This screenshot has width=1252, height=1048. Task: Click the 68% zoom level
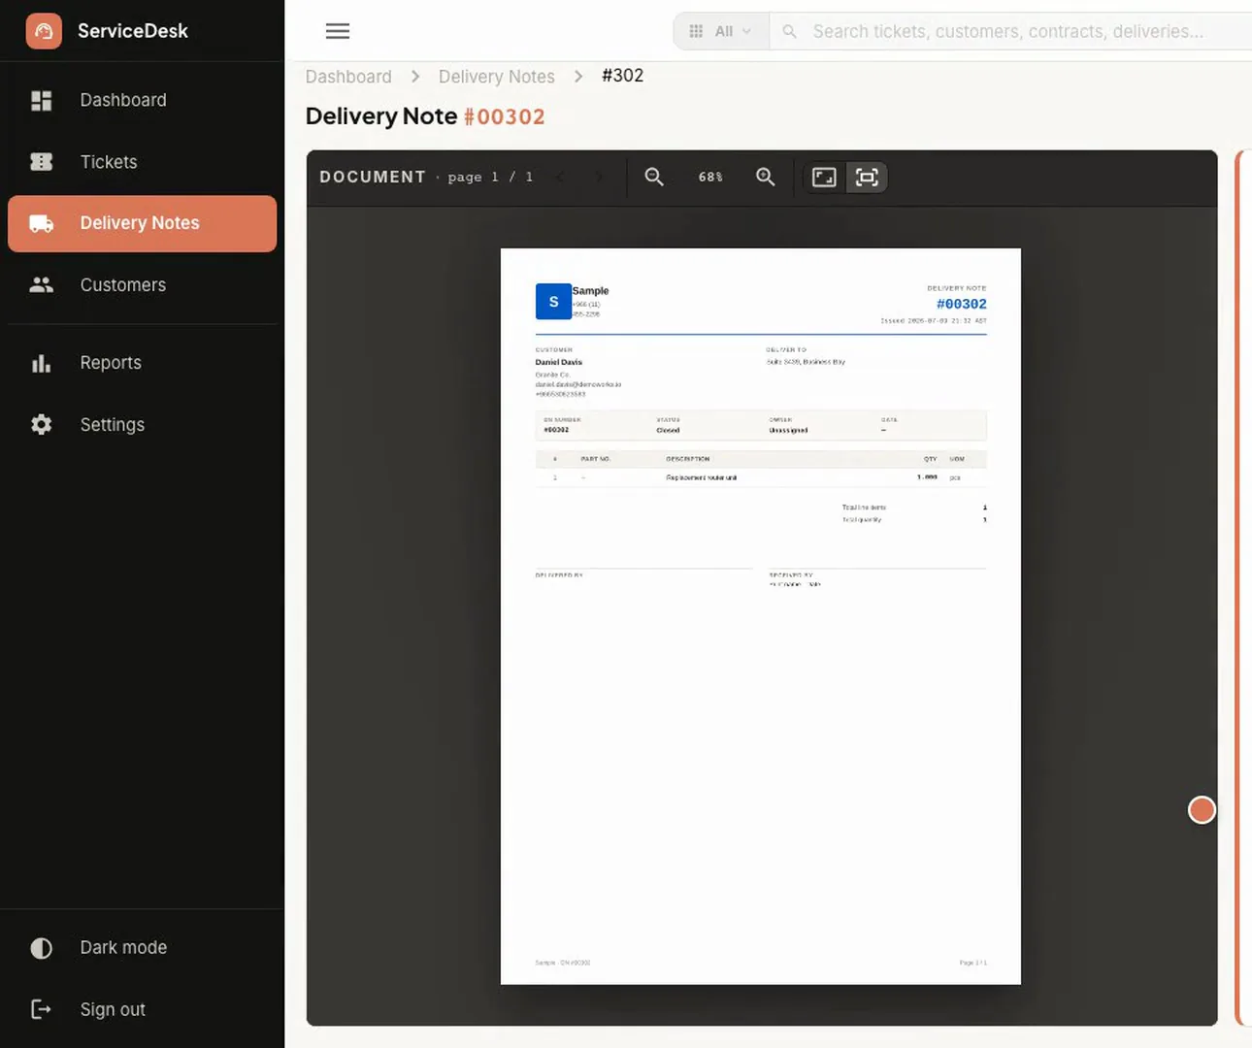click(710, 177)
